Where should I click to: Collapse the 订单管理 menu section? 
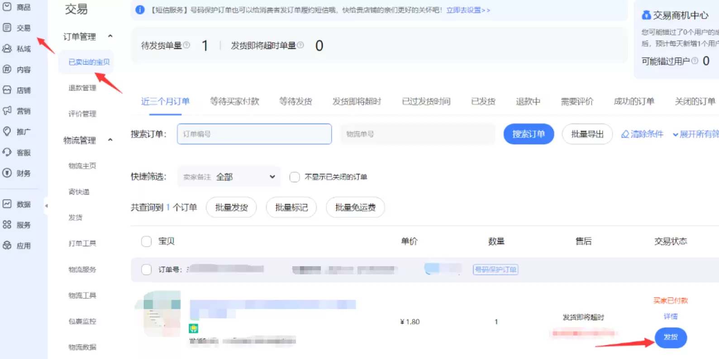(110, 36)
